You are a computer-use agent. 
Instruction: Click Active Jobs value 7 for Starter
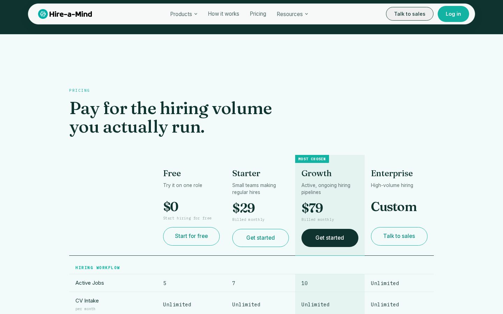(234, 283)
